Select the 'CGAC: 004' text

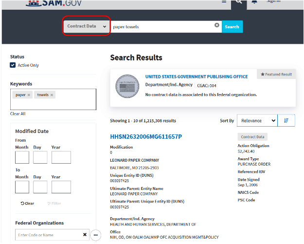(207, 86)
